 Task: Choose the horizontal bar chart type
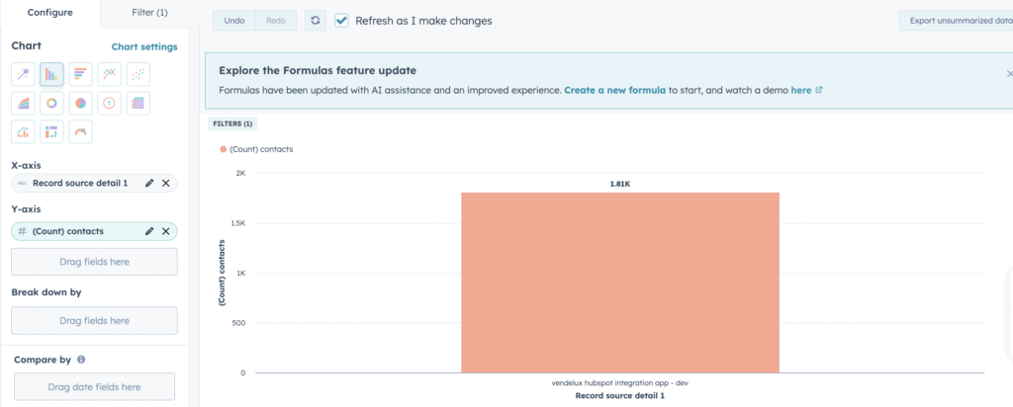coord(81,75)
